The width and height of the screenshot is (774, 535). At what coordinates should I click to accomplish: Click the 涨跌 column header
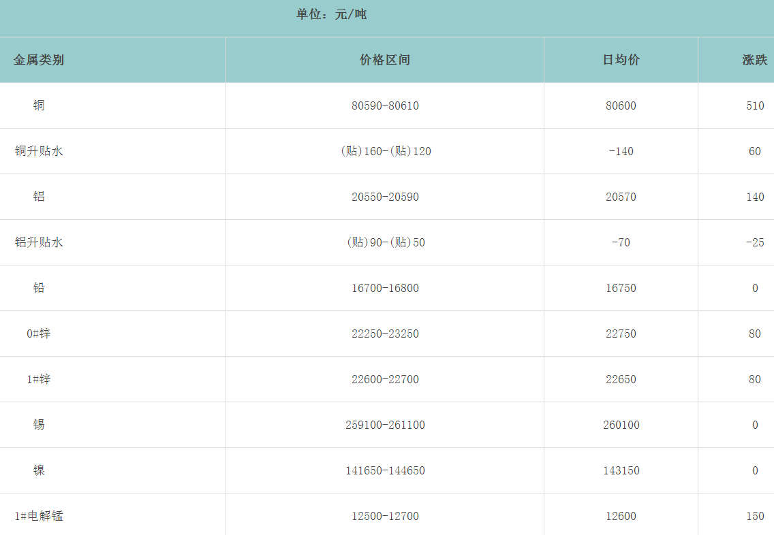(x=754, y=60)
